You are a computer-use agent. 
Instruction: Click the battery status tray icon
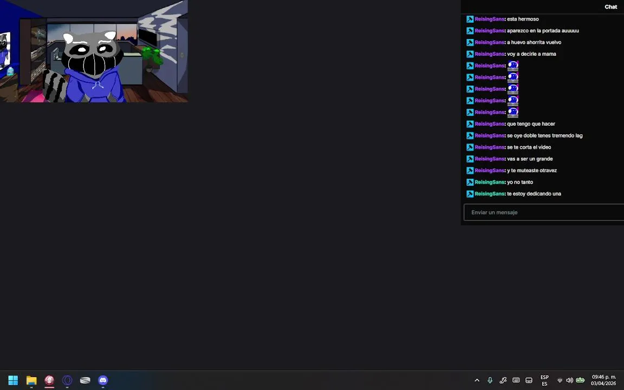coord(580,380)
